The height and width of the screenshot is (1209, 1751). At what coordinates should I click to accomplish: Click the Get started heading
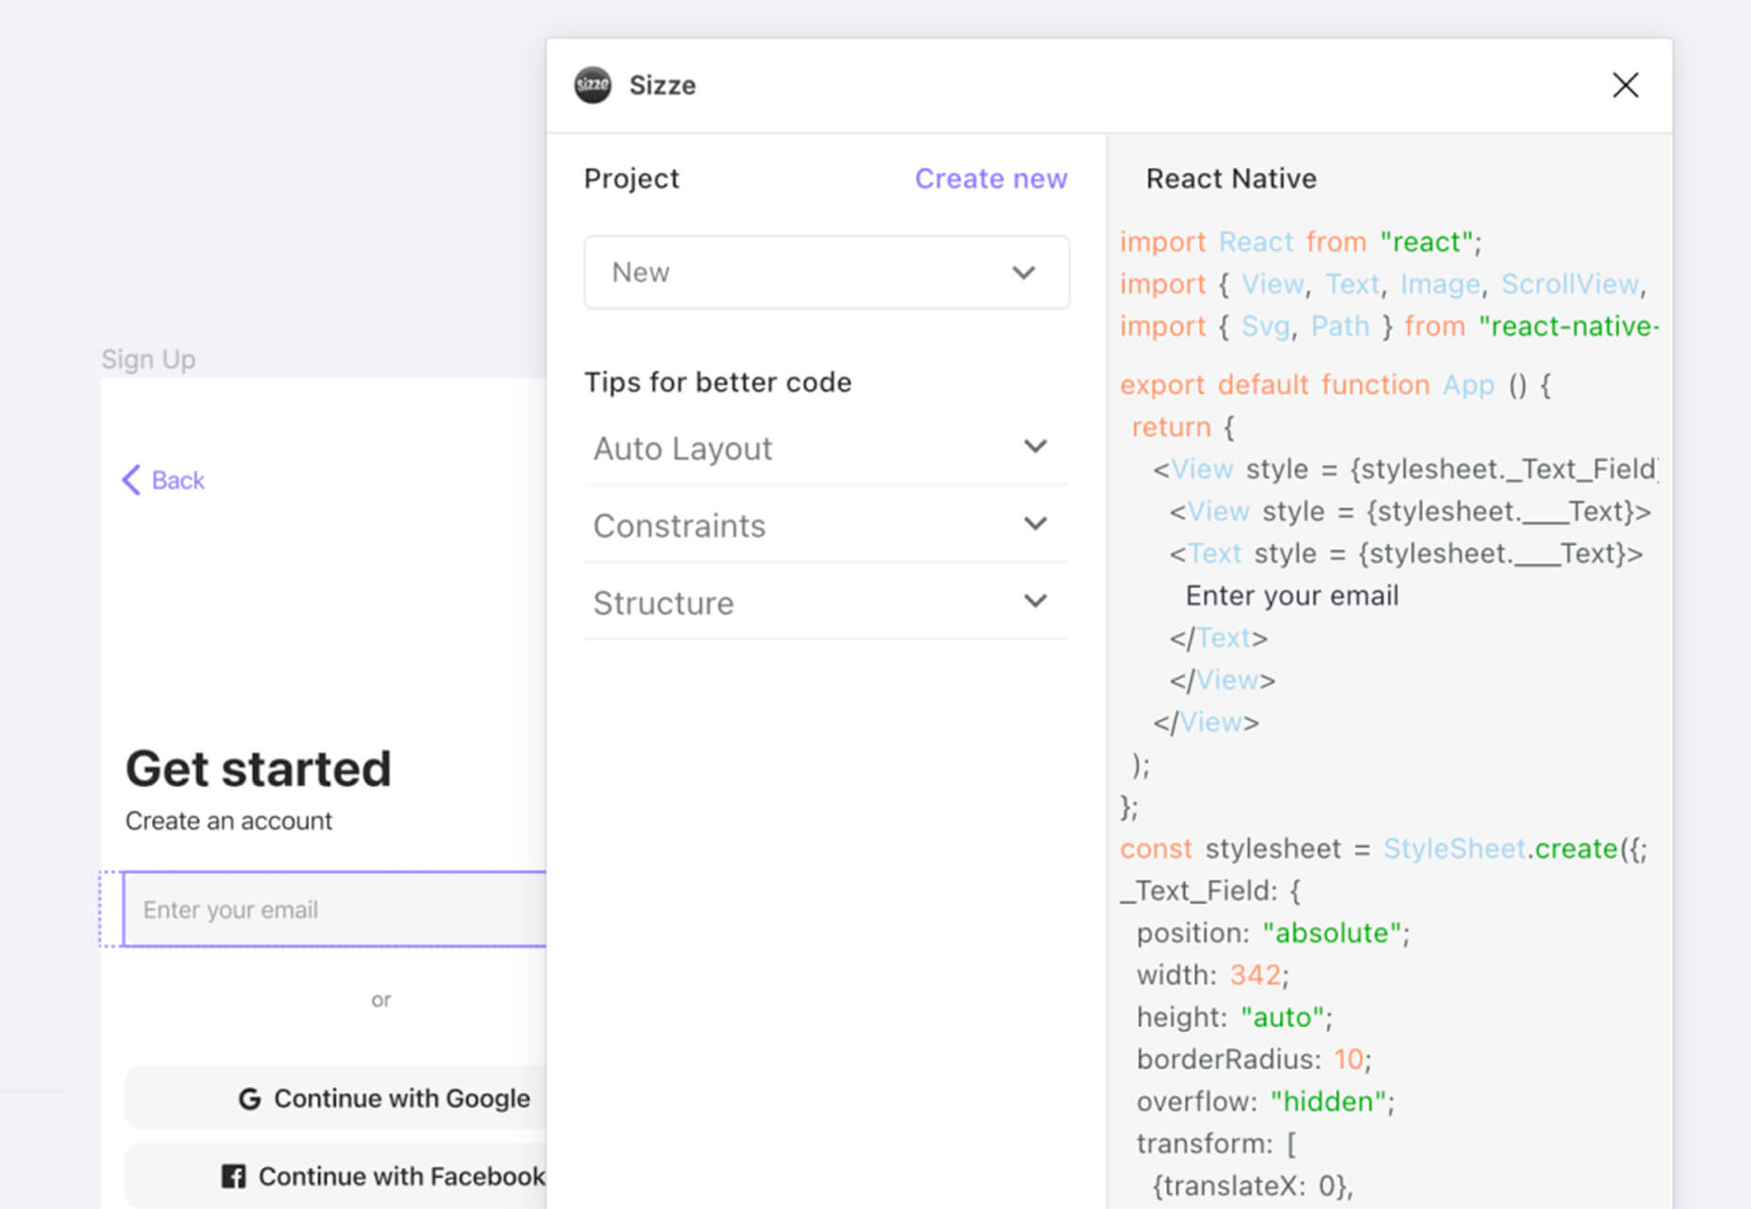[x=258, y=768]
